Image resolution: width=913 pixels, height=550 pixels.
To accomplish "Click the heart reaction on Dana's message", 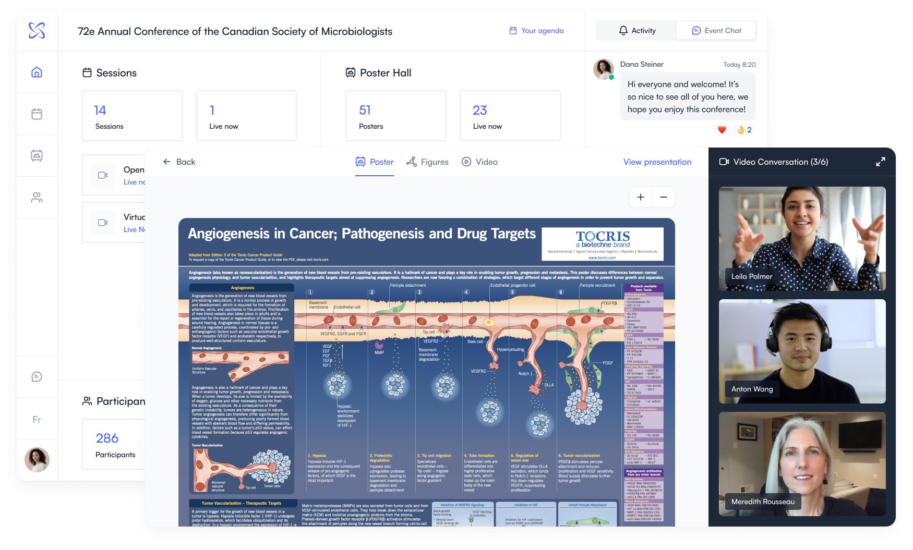I will [x=722, y=130].
